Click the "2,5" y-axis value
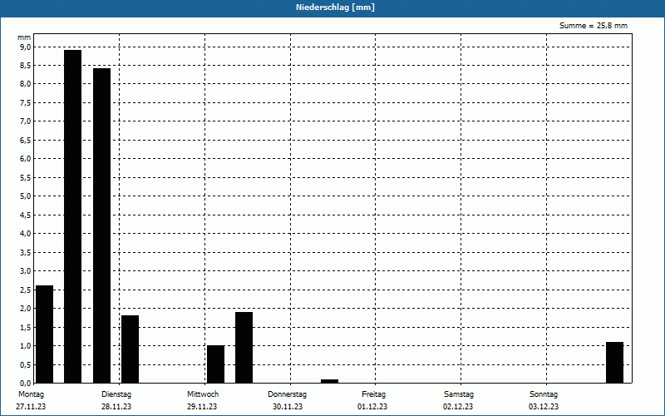The width and height of the screenshot is (665, 416). [26, 290]
